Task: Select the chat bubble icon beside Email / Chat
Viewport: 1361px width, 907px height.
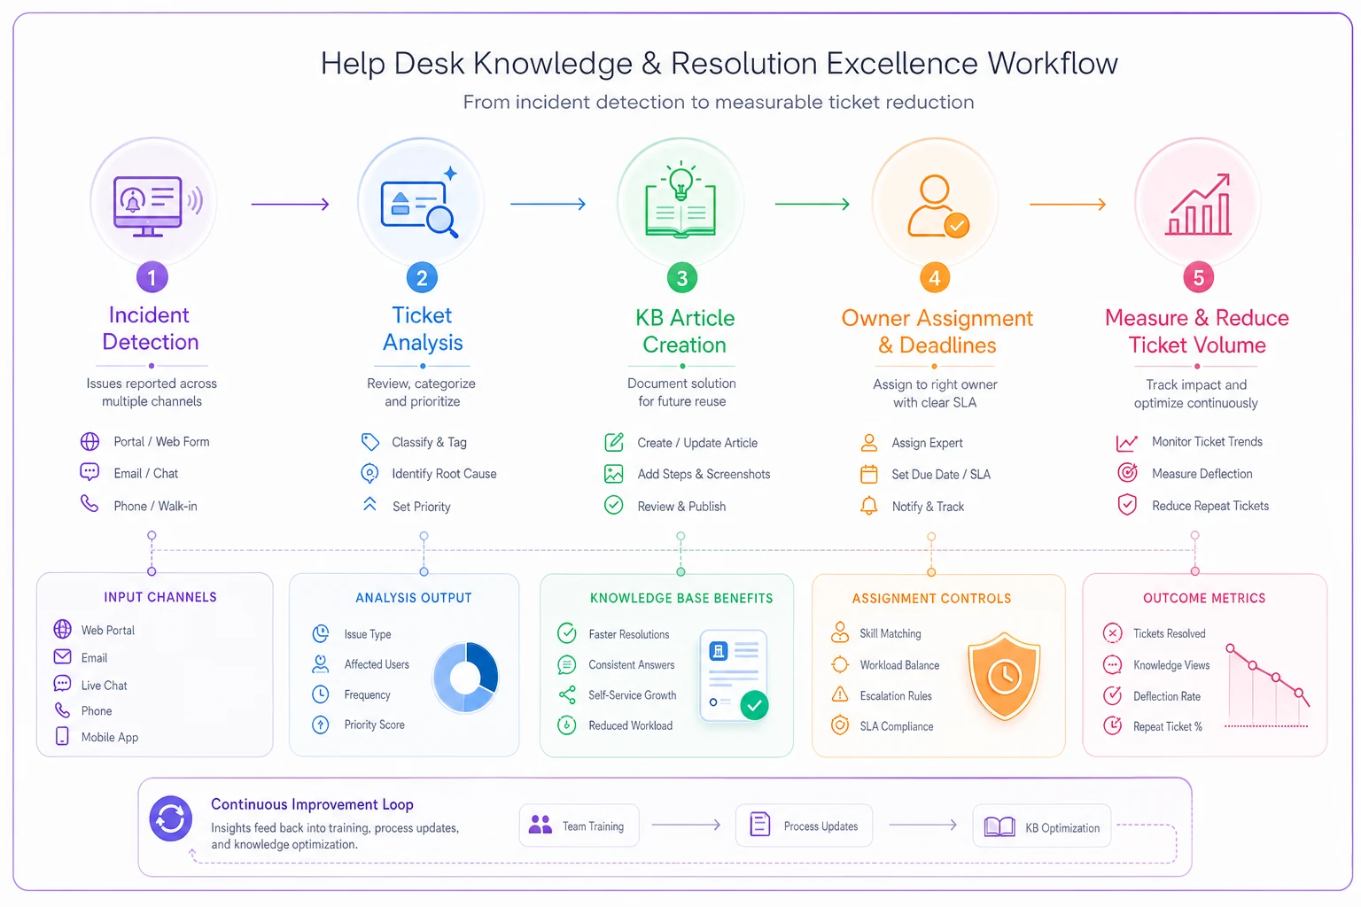Action: [x=89, y=472]
